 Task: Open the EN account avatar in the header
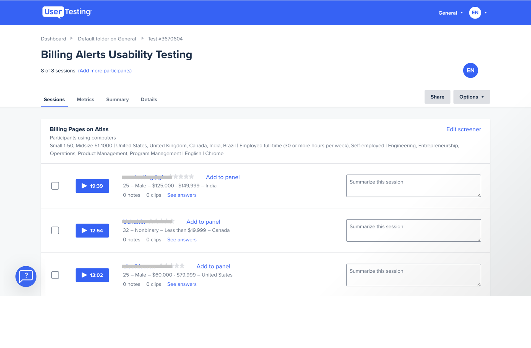click(475, 12)
